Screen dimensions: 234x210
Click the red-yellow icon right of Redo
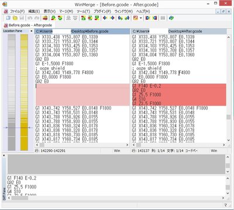point(45,18)
